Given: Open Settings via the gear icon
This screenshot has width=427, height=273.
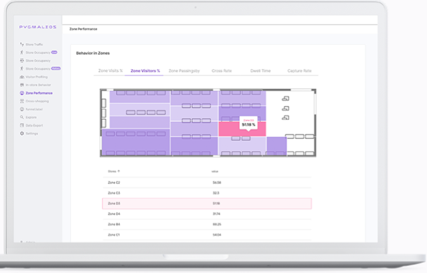Looking at the screenshot, I should pos(22,133).
